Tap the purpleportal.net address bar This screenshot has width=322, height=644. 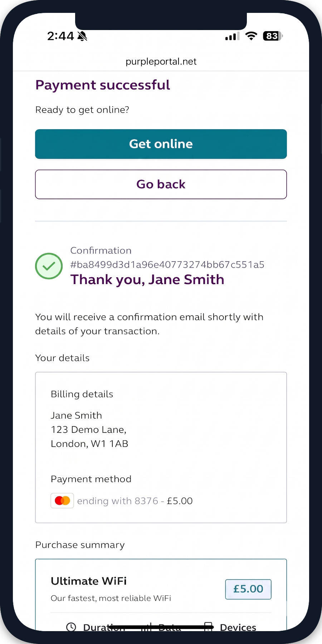161,62
